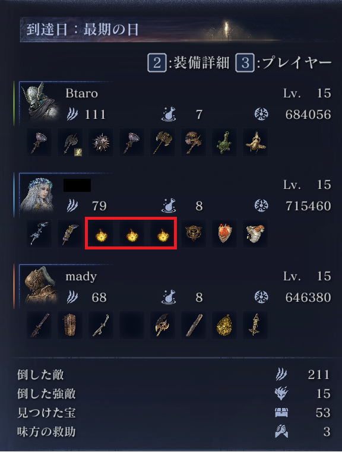The height and width of the screenshot is (452, 342).
Task: Click the 到達日：最期の日 header banner
Action: click(x=178, y=30)
